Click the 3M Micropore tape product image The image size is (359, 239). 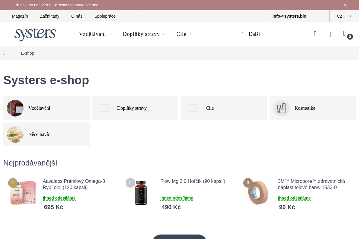[258, 193]
